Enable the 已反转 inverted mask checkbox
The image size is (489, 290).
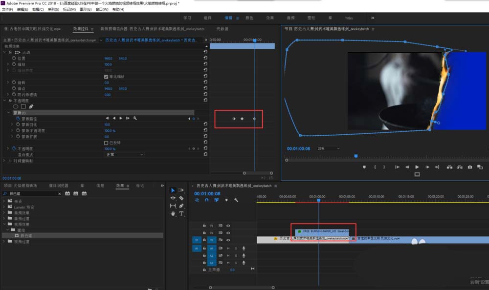(106, 143)
